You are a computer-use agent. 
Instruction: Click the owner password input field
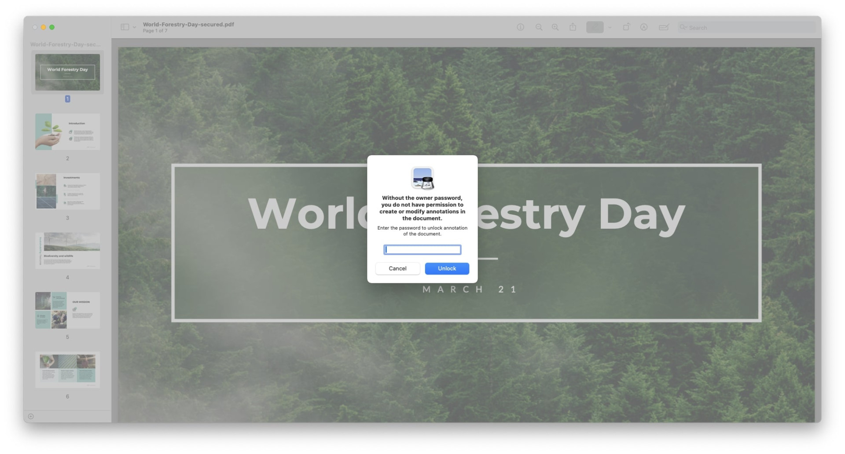click(x=422, y=250)
